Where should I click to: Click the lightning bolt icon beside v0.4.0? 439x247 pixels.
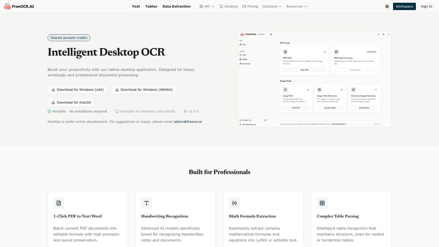(185, 111)
